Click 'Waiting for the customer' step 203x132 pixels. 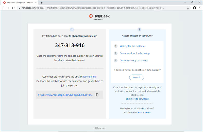point(132,46)
